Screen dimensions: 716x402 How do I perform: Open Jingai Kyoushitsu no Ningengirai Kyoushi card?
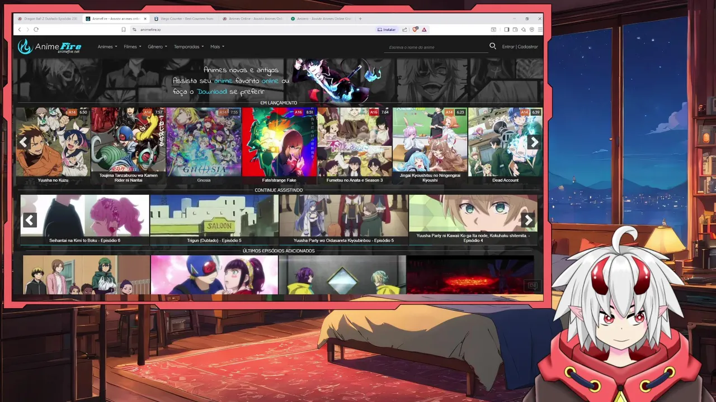tap(430, 146)
